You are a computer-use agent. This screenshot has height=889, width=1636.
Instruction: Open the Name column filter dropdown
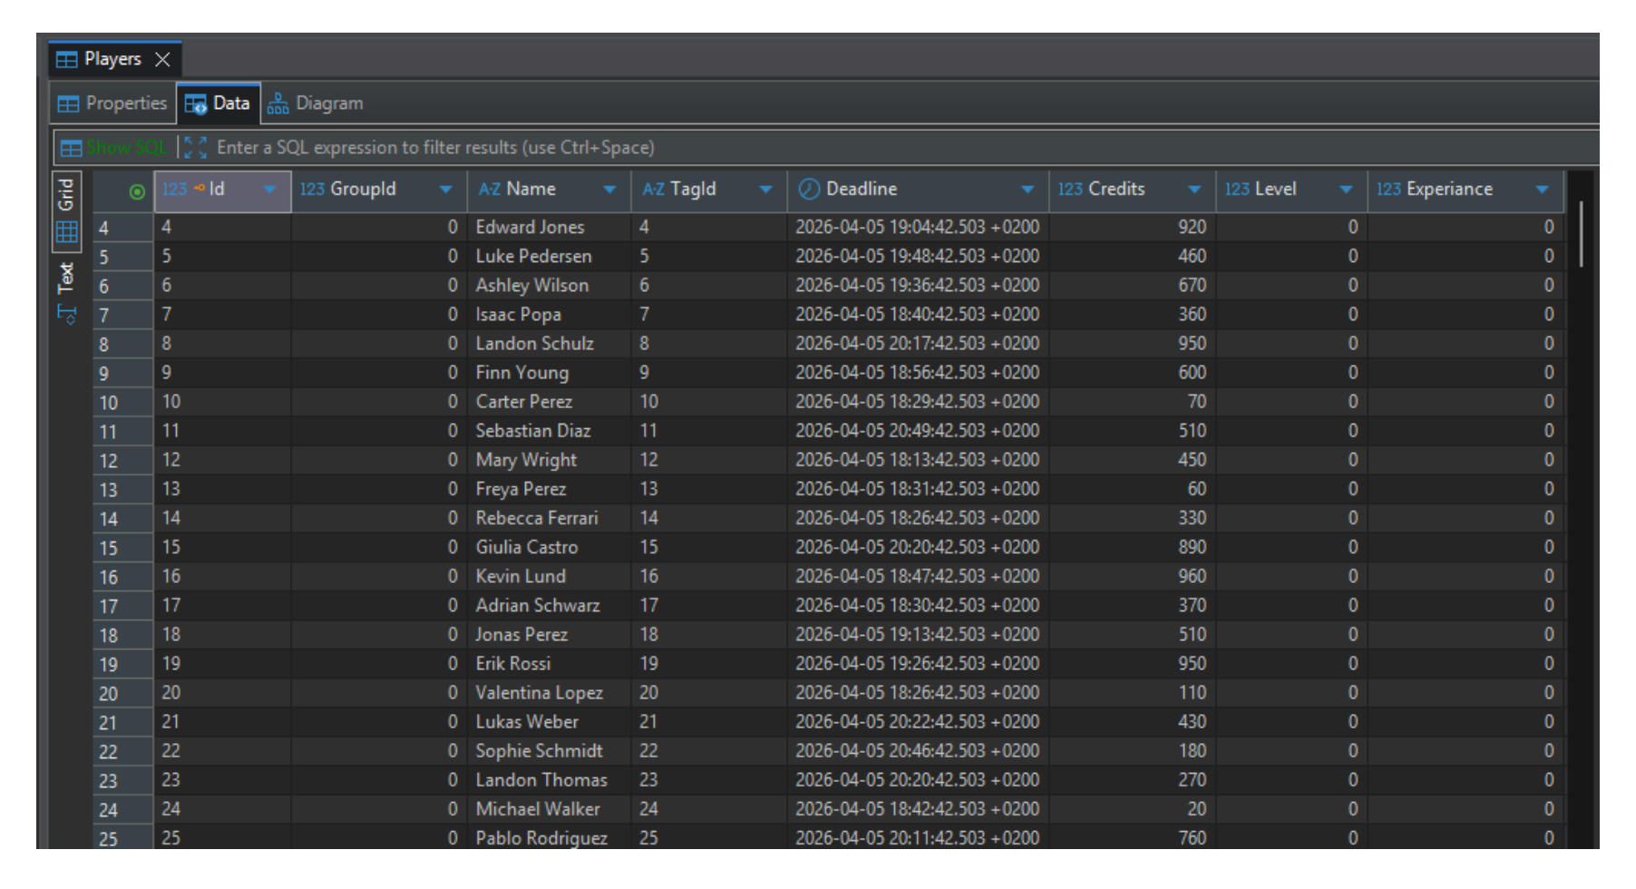pyautogui.click(x=609, y=190)
